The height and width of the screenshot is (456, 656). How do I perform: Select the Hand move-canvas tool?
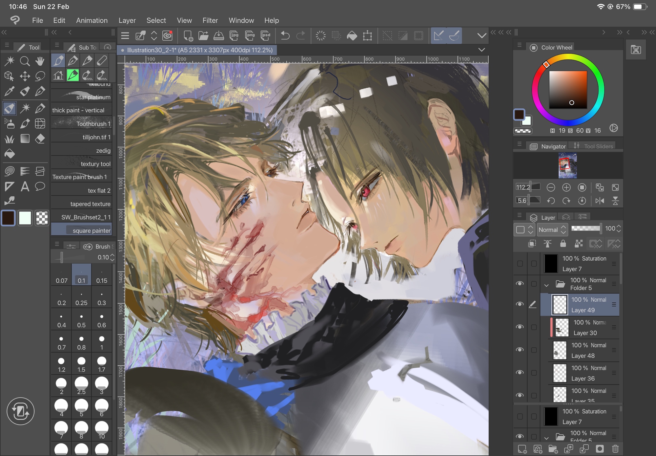coord(40,61)
